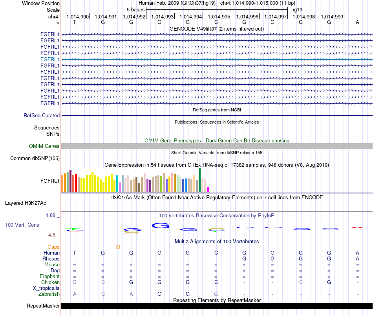Click the OMIM Genes gray bar
The width and height of the screenshot is (373, 315).
tap(217, 146)
